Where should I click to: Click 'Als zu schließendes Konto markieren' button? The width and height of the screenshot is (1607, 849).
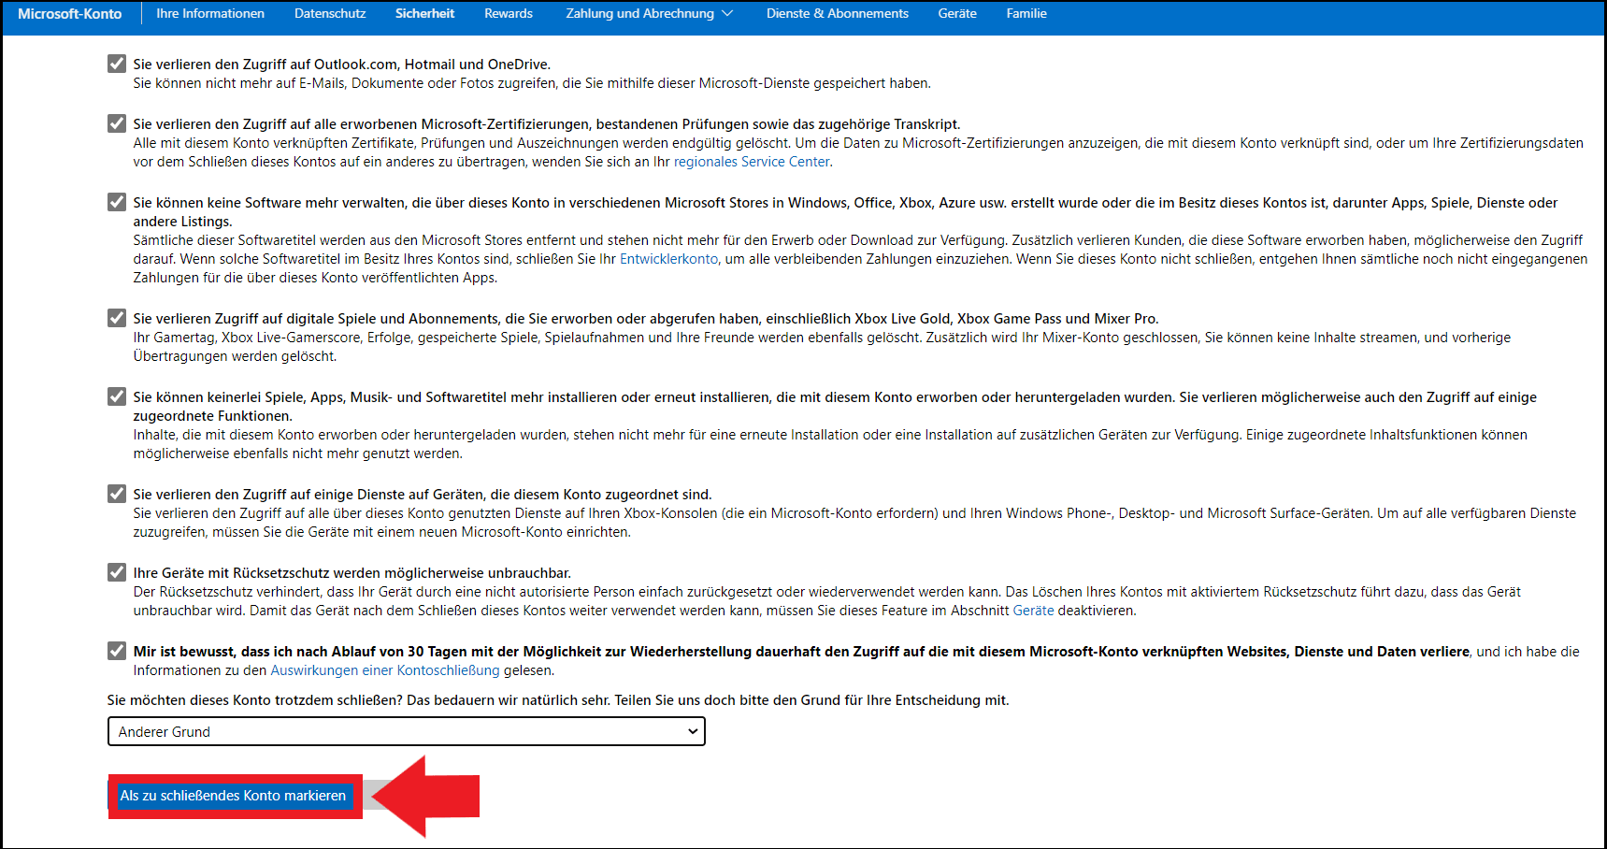pos(233,796)
